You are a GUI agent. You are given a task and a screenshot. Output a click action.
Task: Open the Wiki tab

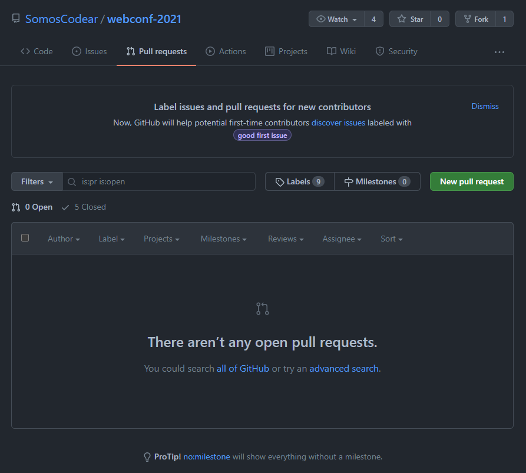[341, 51]
